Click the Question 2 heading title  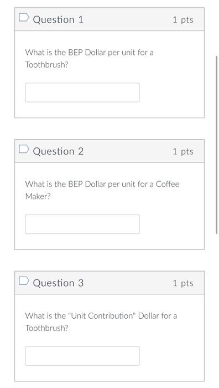(58, 151)
